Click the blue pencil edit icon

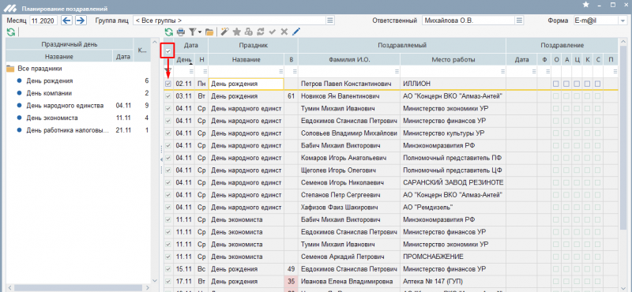click(x=296, y=32)
